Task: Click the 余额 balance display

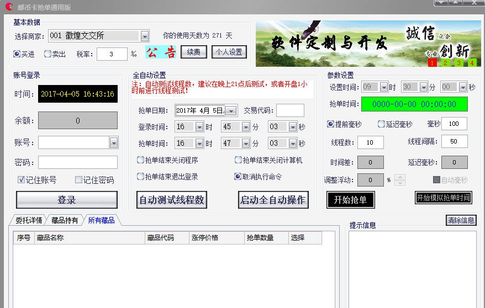Action: (78, 120)
